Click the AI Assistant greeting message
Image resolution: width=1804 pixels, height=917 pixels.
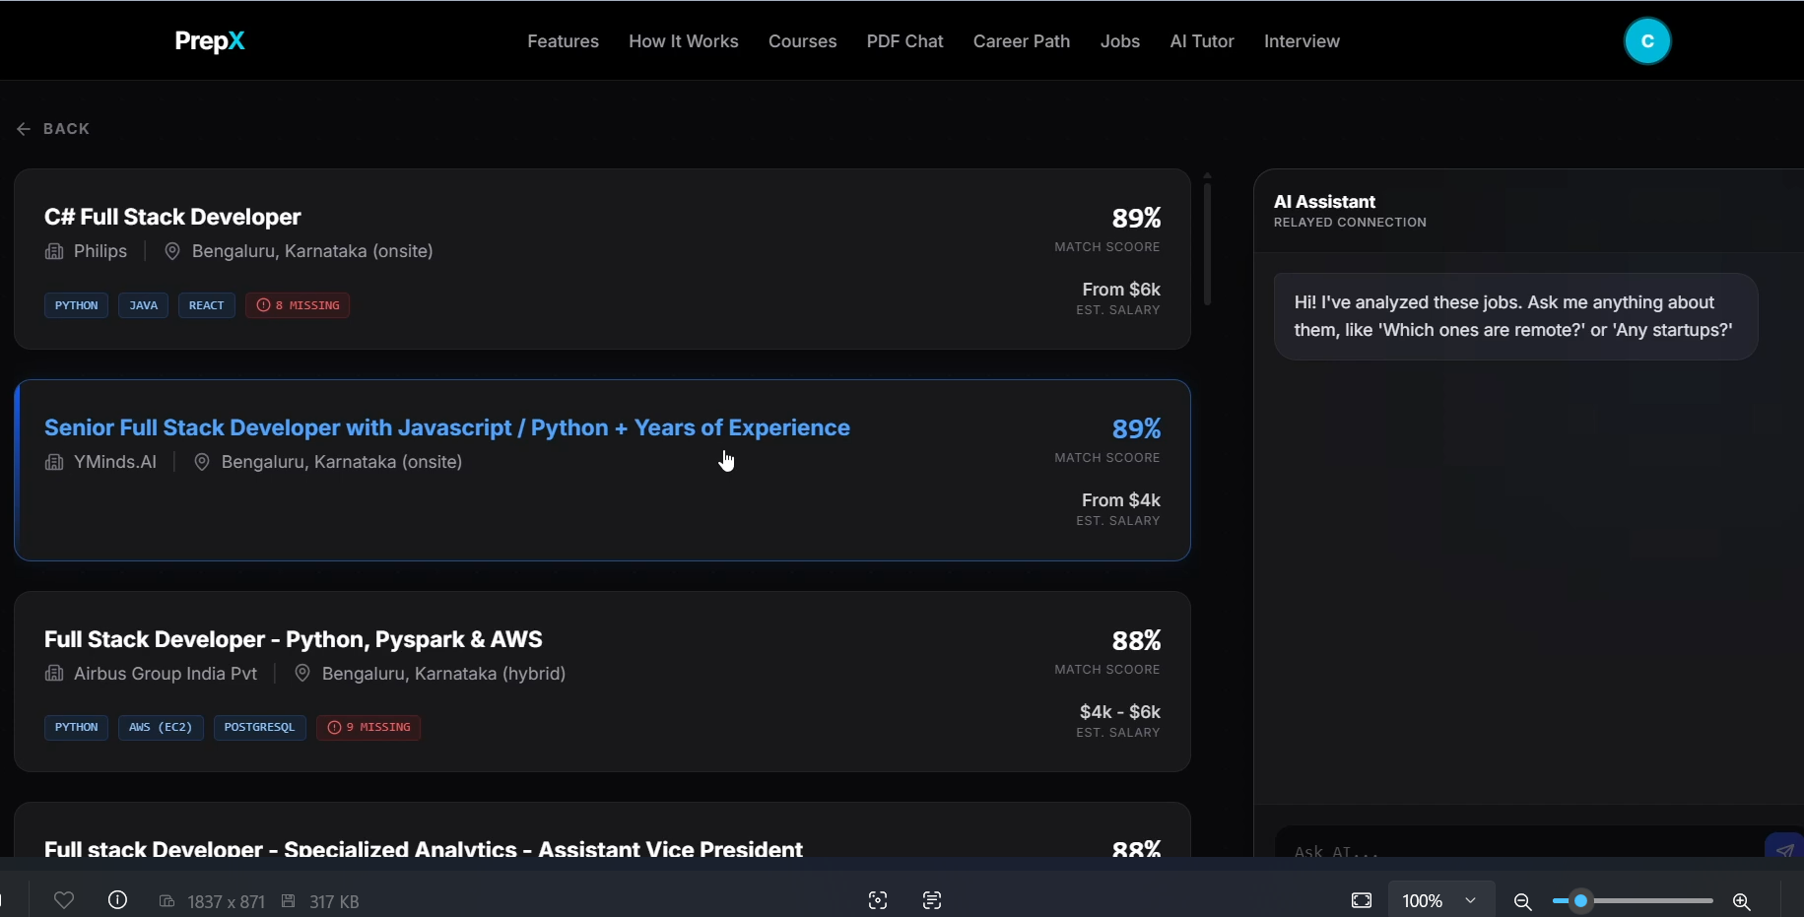pyautogui.click(x=1515, y=316)
